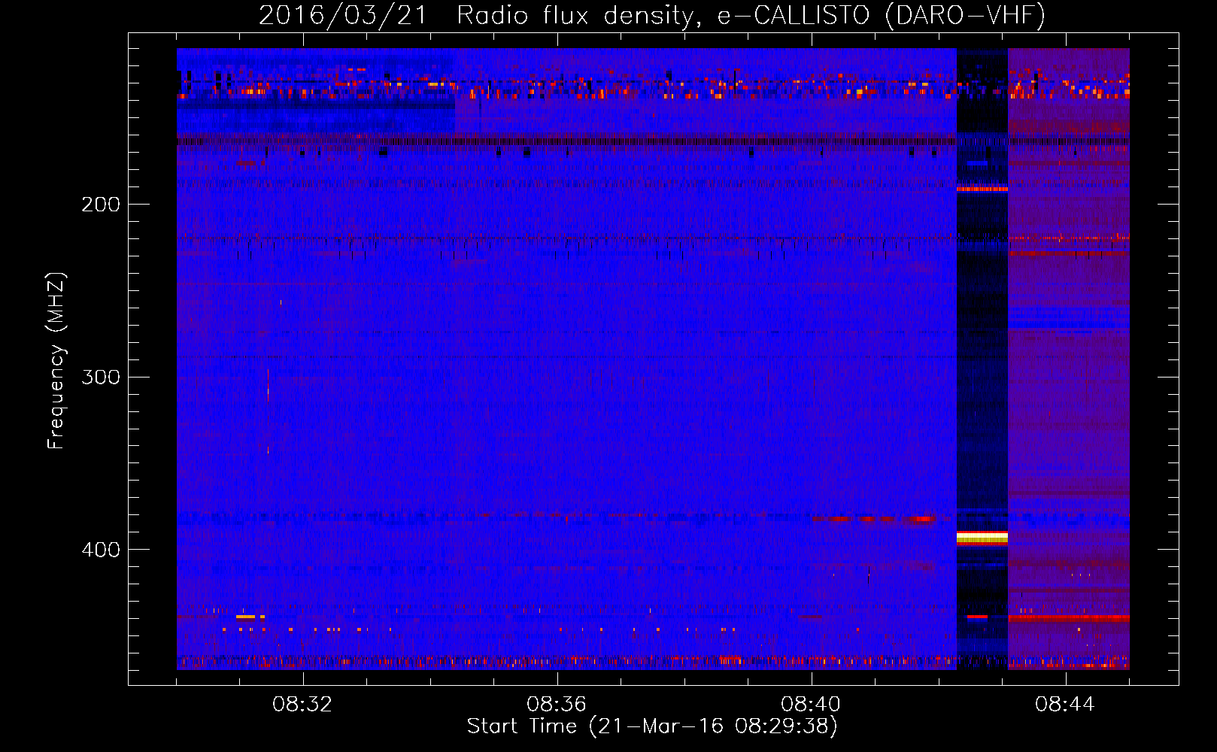
Task: Click the 'Frequency (MHZ)' axis label
Action: (56, 361)
